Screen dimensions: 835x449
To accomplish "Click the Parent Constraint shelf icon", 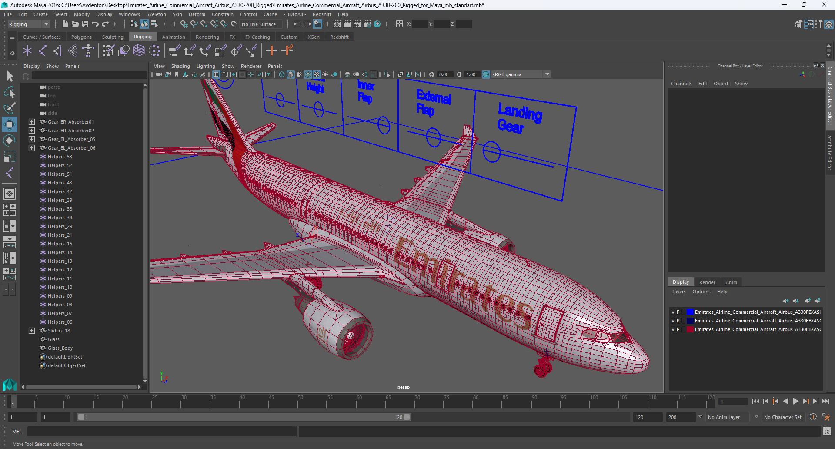I will (x=174, y=51).
